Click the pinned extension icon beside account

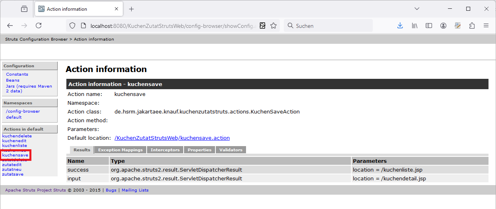click(x=457, y=25)
